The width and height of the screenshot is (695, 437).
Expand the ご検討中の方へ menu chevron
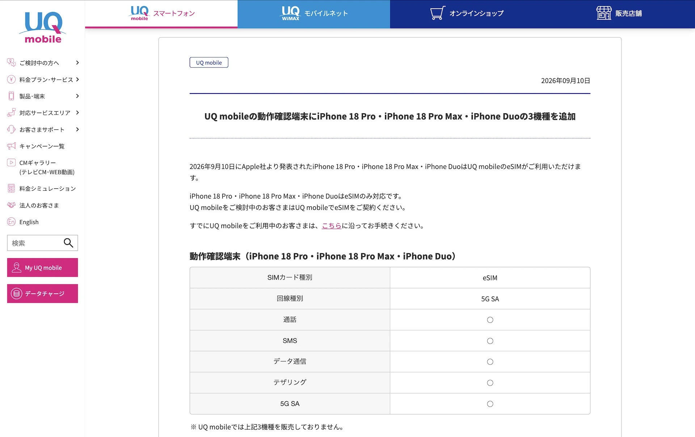(77, 63)
